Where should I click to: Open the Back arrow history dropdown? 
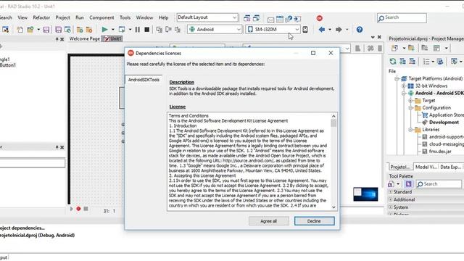(330, 30)
